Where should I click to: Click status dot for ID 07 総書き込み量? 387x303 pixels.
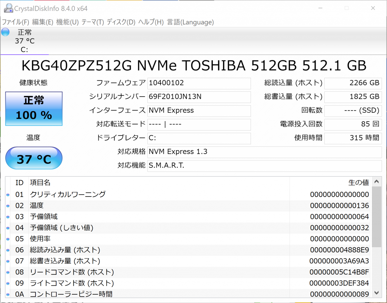pos(8,261)
